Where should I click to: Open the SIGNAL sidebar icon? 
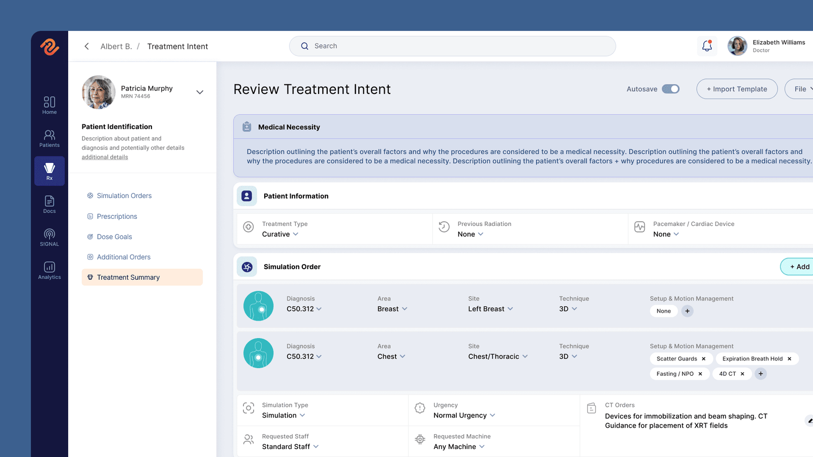pyautogui.click(x=49, y=237)
